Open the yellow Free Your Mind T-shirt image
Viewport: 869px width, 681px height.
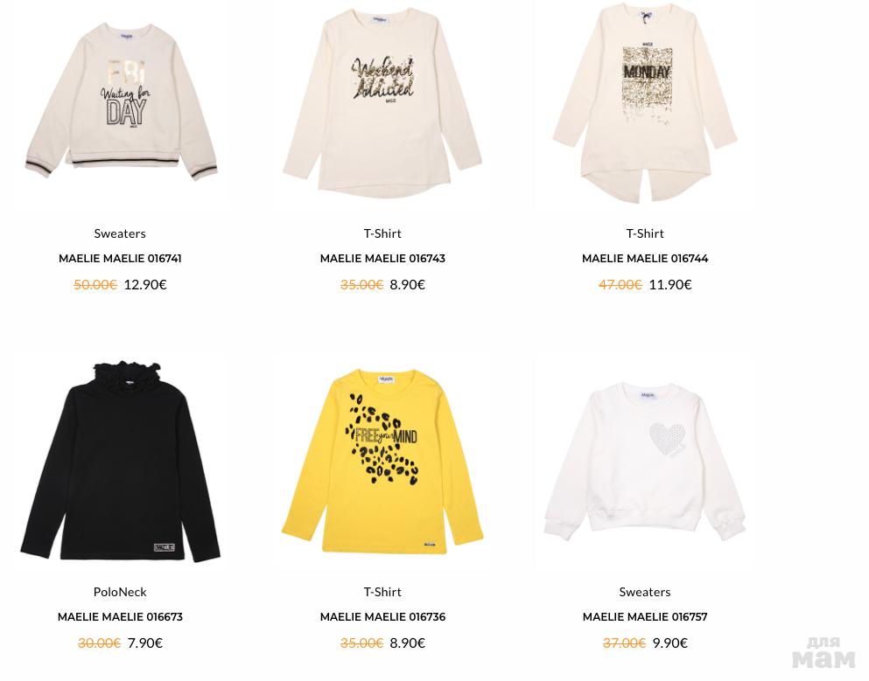[x=382, y=462]
